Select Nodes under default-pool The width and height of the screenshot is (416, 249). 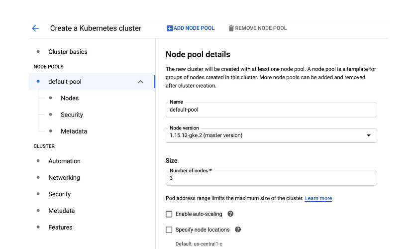tap(70, 98)
